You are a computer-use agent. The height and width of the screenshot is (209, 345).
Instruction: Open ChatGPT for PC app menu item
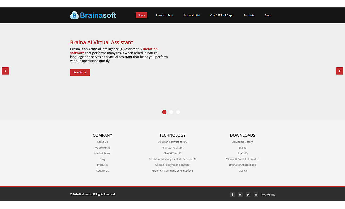(222, 15)
